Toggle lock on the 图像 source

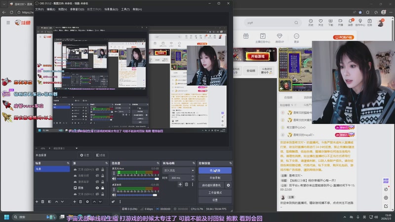point(103,188)
